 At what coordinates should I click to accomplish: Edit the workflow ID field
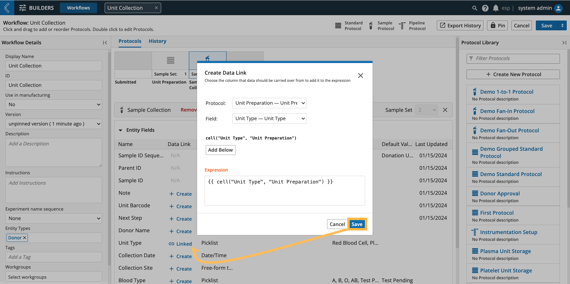(x=54, y=85)
